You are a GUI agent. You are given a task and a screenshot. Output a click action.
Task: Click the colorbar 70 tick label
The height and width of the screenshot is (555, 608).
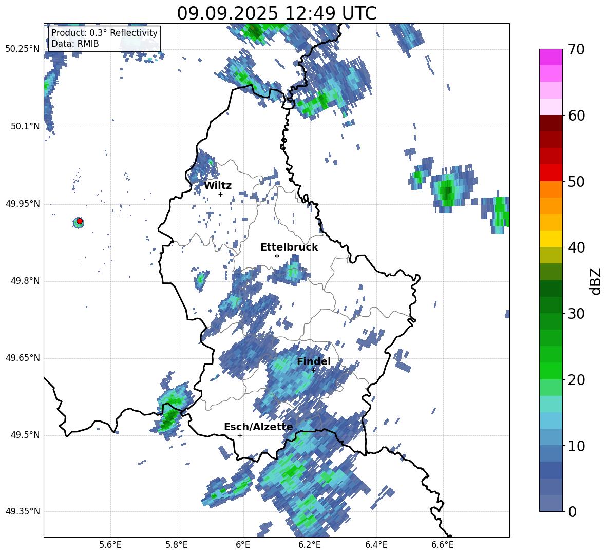click(576, 50)
